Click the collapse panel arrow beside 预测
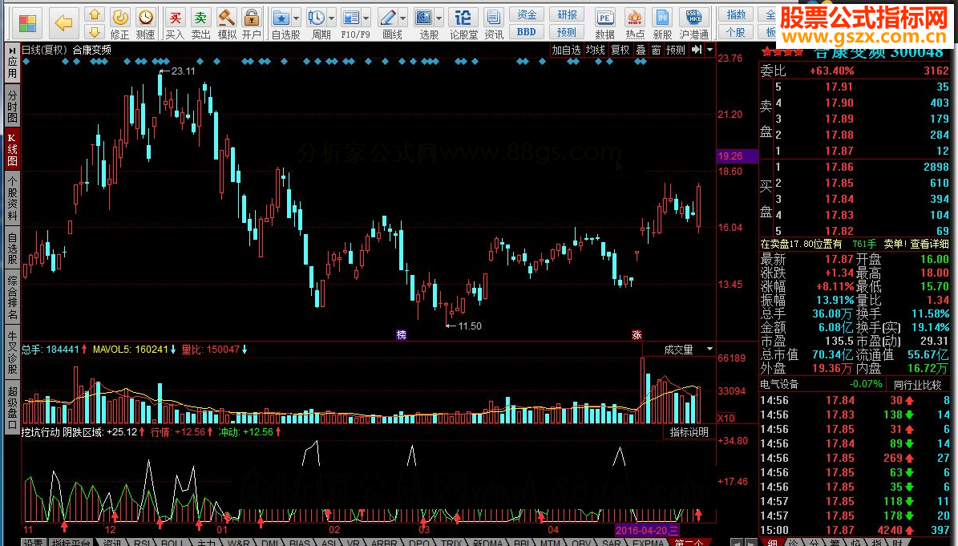Screen dimensions: 958x546 (x=697, y=50)
